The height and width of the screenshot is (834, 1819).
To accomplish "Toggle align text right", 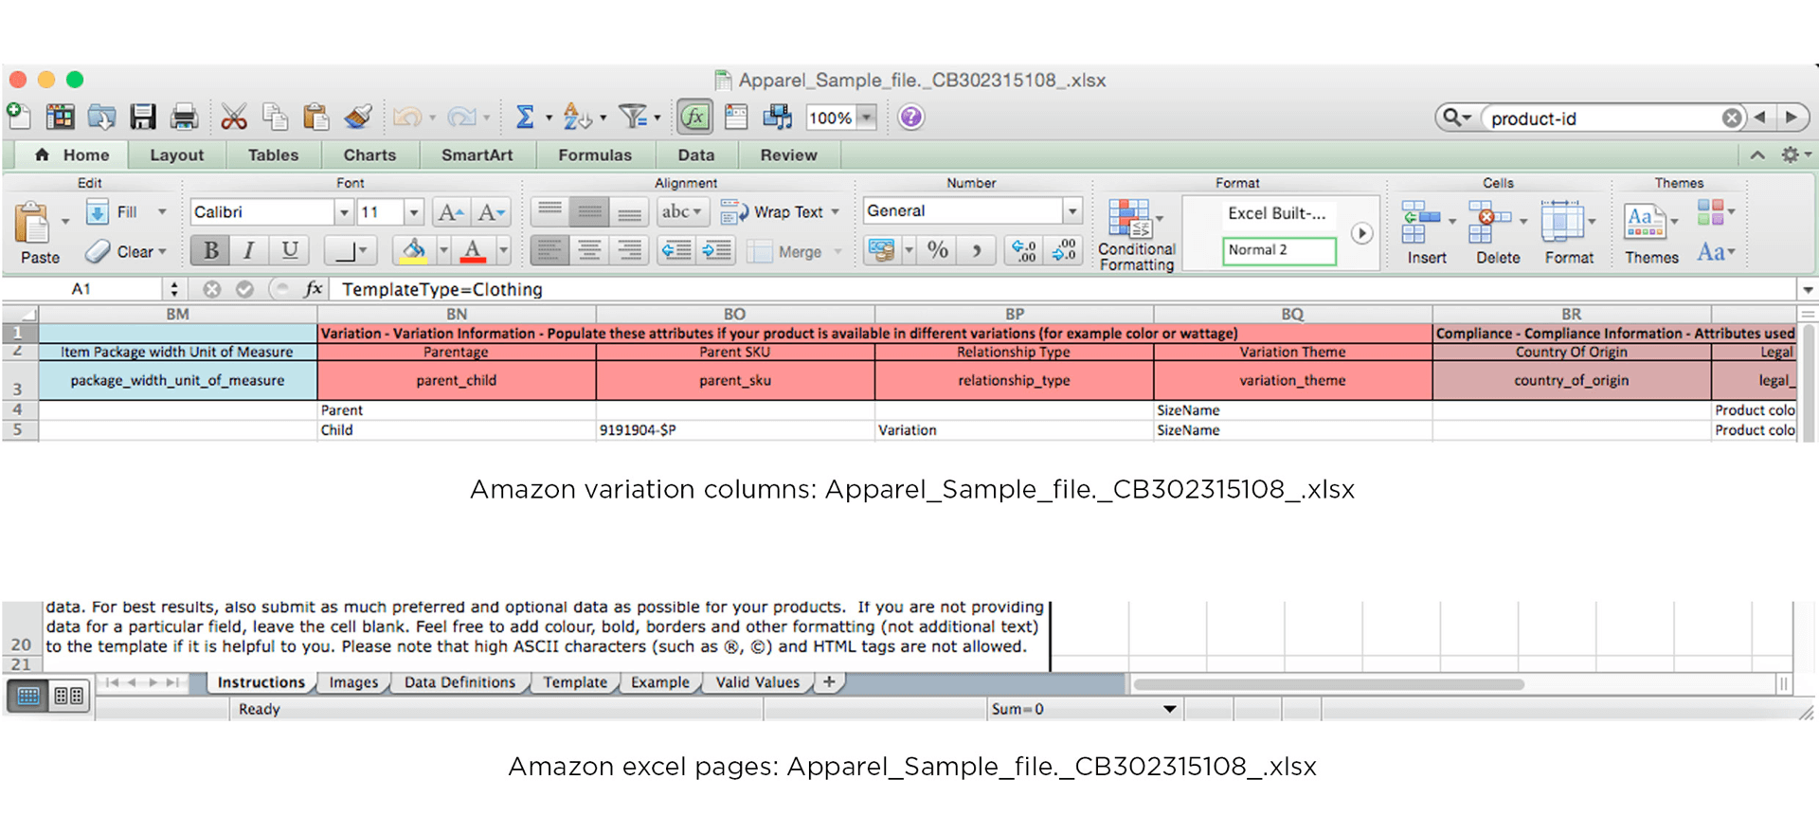I will 629,250.
